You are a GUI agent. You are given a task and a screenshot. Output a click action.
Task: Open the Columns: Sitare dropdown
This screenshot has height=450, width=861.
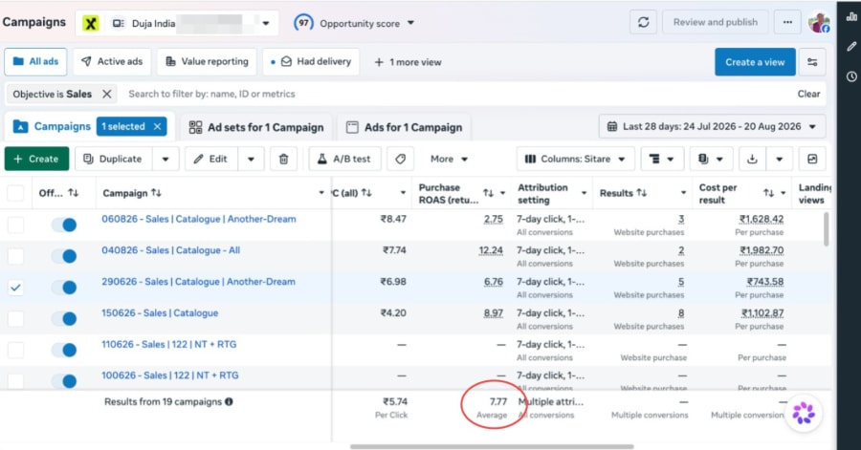(575, 159)
